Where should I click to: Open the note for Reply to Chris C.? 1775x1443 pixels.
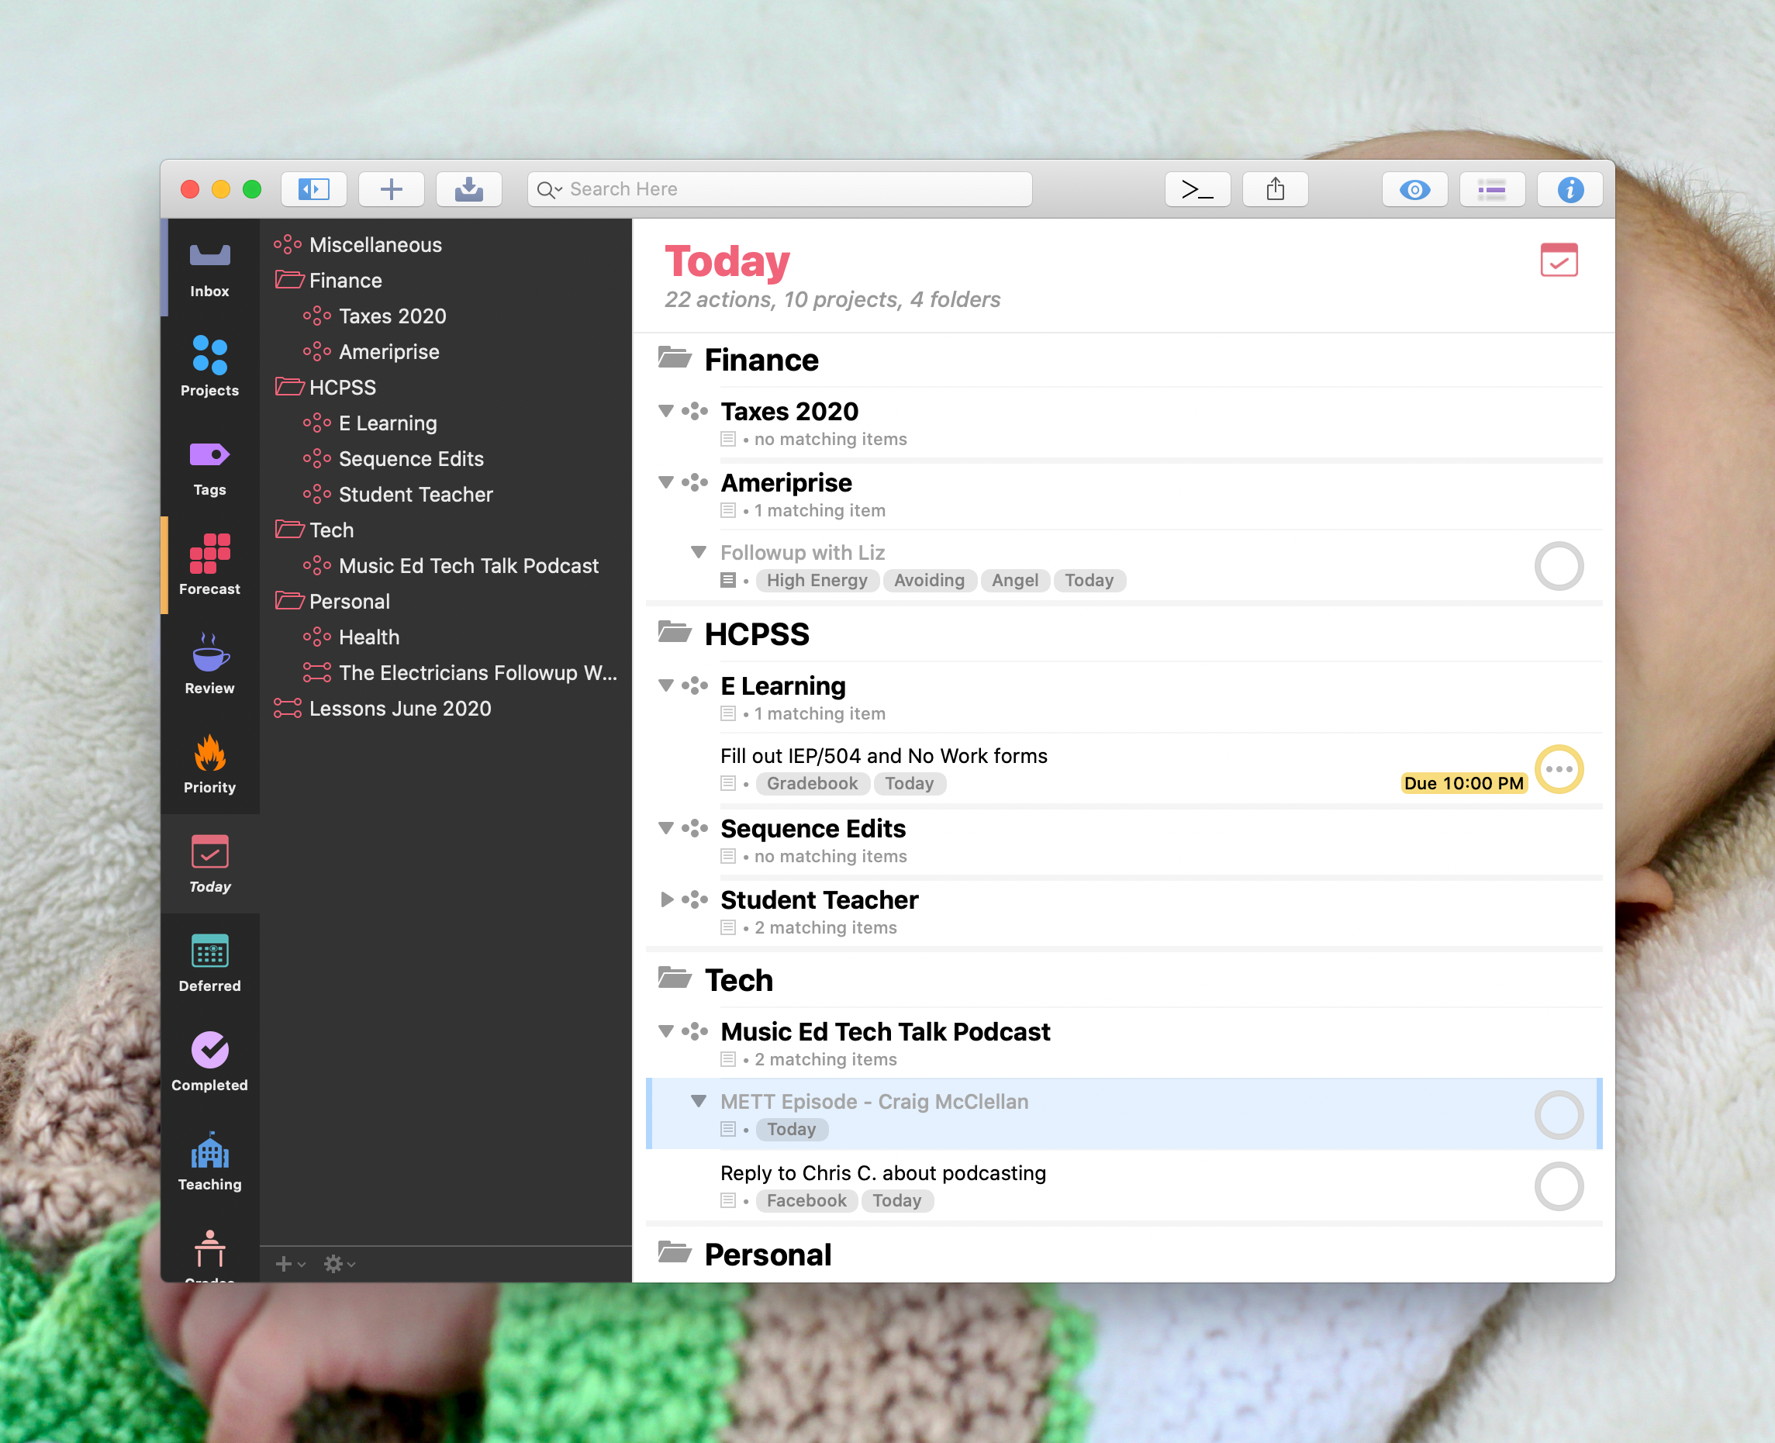pos(728,1200)
